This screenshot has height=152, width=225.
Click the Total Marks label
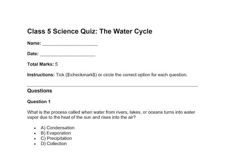(x=40, y=64)
